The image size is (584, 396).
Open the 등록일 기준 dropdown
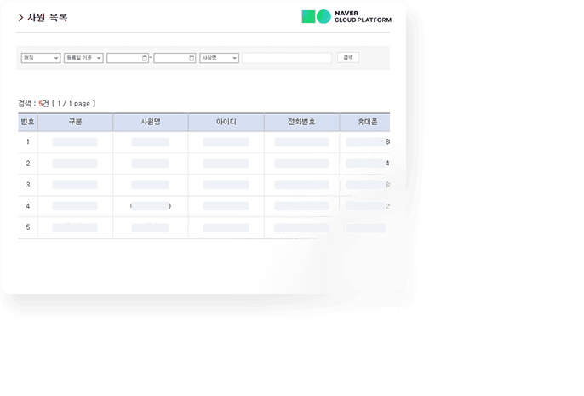tap(83, 58)
